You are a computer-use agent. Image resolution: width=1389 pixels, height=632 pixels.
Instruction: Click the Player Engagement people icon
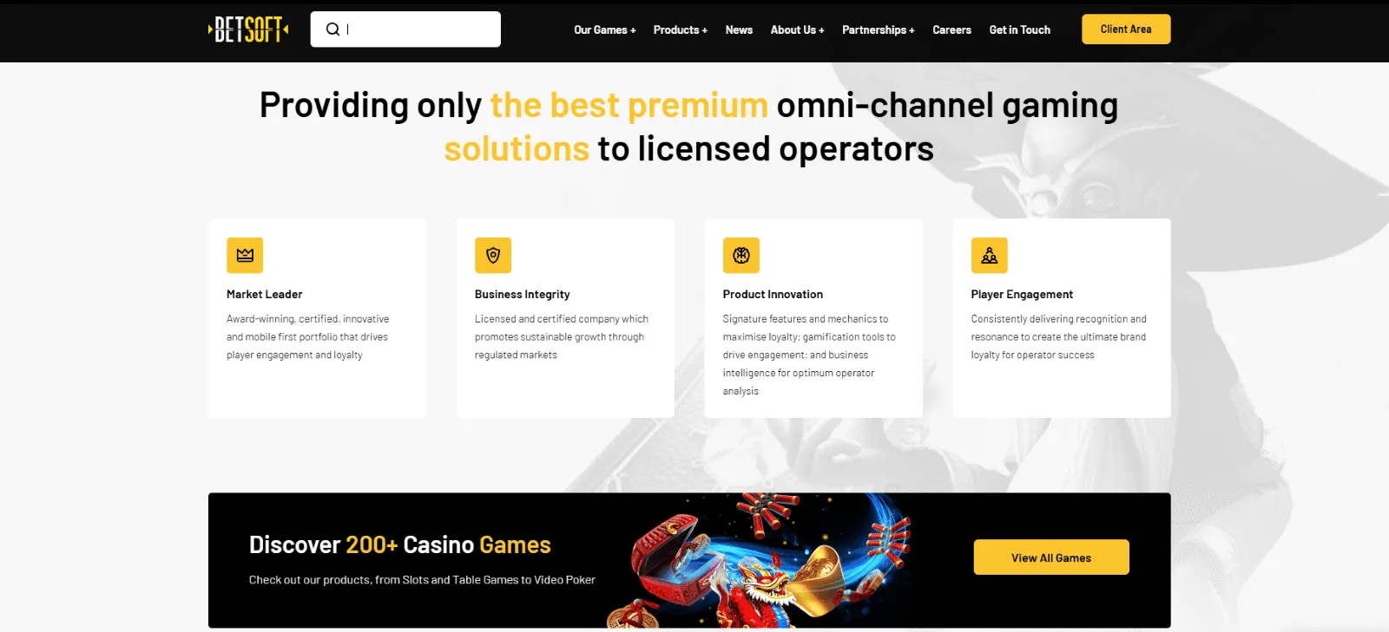[x=990, y=256]
